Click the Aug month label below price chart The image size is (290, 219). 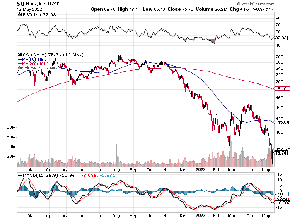pyautogui.click(x=116, y=170)
